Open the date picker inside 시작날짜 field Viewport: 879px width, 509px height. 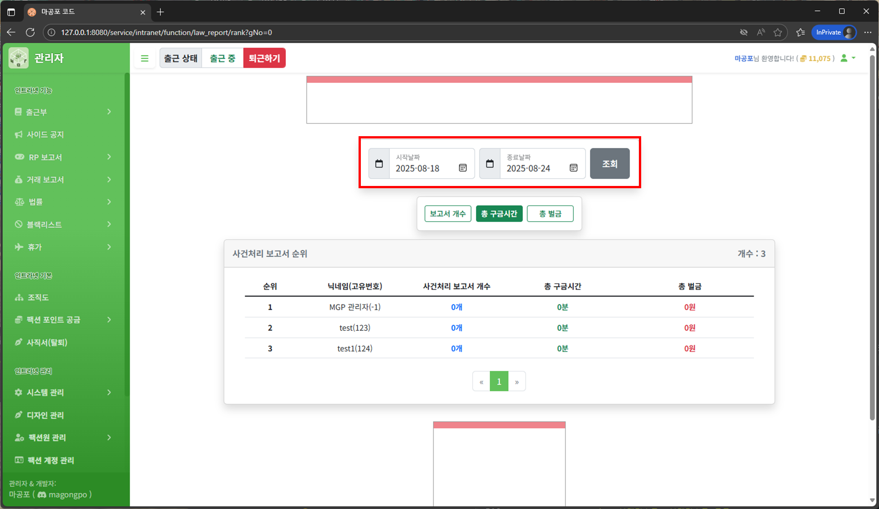(463, 168)
